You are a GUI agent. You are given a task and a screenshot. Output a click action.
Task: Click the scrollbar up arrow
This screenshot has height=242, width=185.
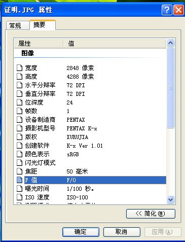pos(171,43)
